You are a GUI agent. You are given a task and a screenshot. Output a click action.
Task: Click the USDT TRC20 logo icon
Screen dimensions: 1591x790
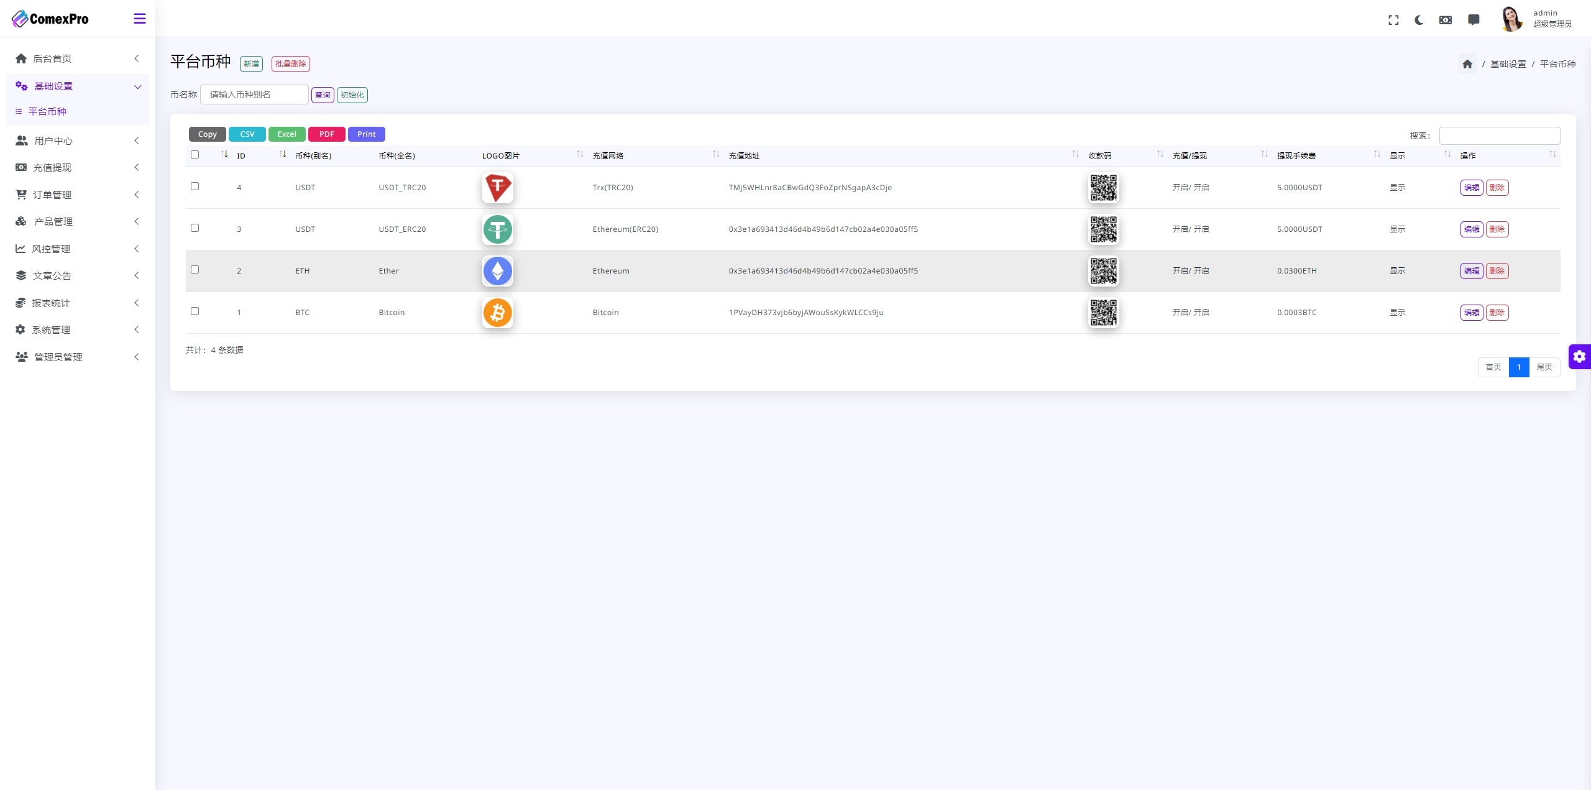pyautogui.click(x=496, y=187)
